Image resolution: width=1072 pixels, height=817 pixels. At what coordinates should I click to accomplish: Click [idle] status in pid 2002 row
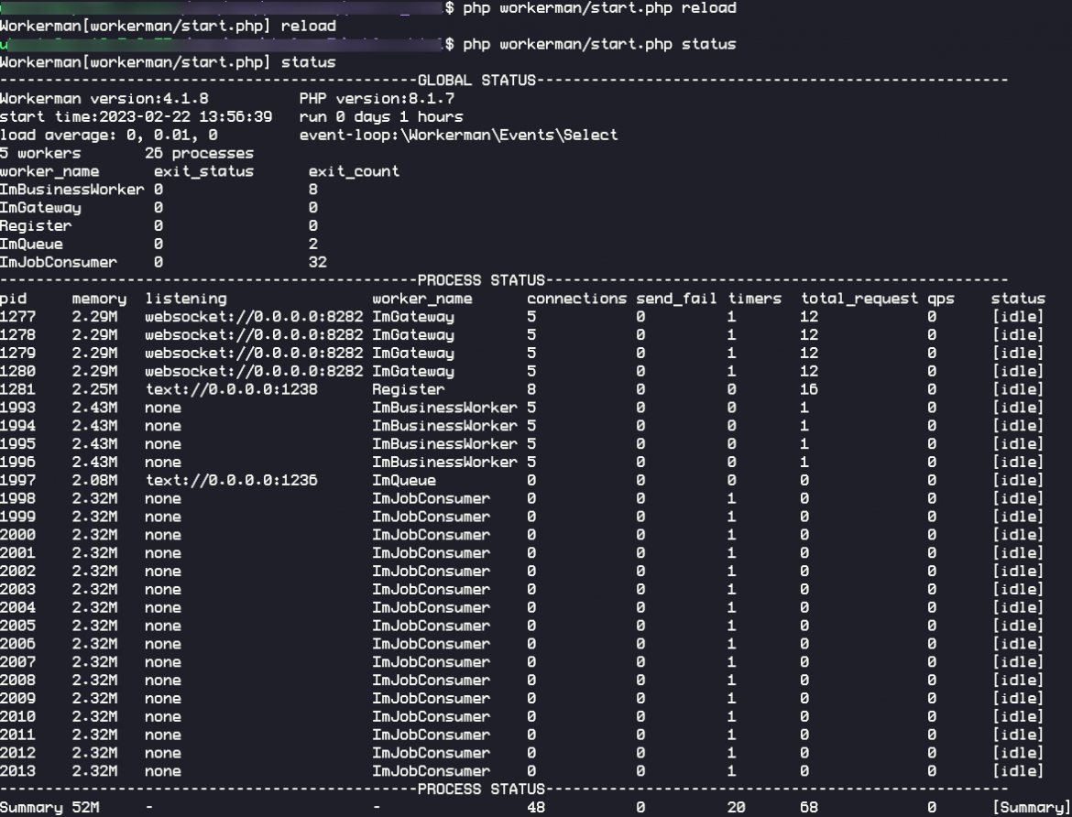[x=1018, y=571]
